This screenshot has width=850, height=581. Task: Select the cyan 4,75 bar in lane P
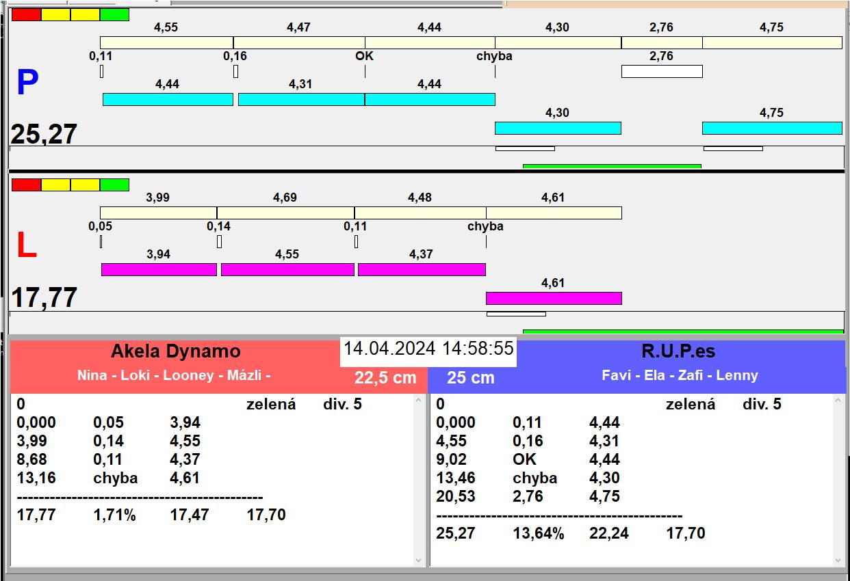point(771,128)
